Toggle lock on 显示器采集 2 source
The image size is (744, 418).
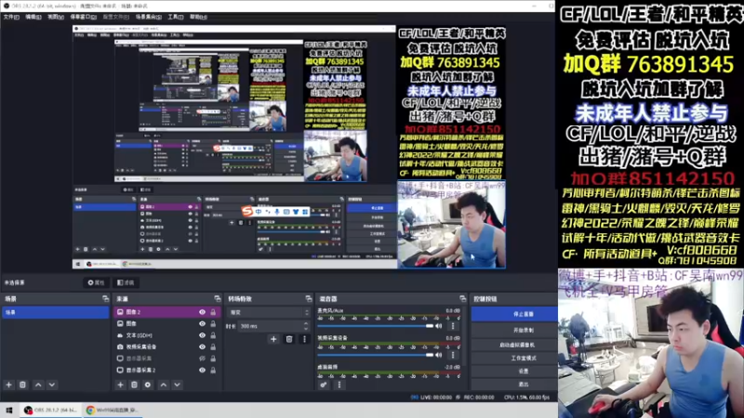click(x=213, y=370)
